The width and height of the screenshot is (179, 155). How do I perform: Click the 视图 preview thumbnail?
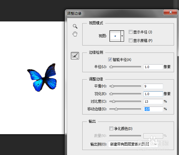[115, 36]
